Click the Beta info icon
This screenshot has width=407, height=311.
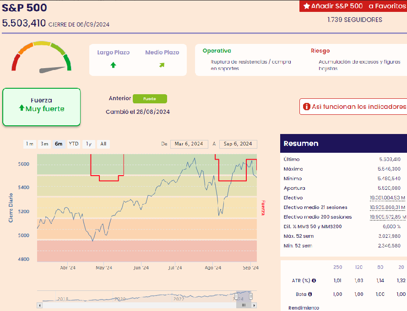pyautogui.click(x=310, y=294)
